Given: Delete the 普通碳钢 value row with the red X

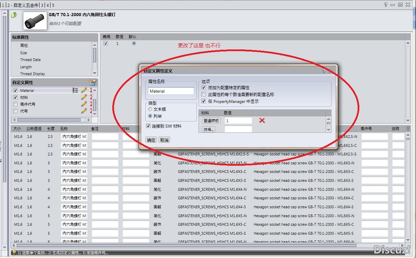Looking at the screenshot, I should point(262,120).
